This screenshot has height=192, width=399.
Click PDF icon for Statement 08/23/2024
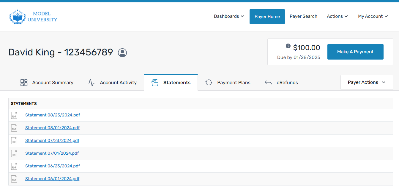point(14,115)
